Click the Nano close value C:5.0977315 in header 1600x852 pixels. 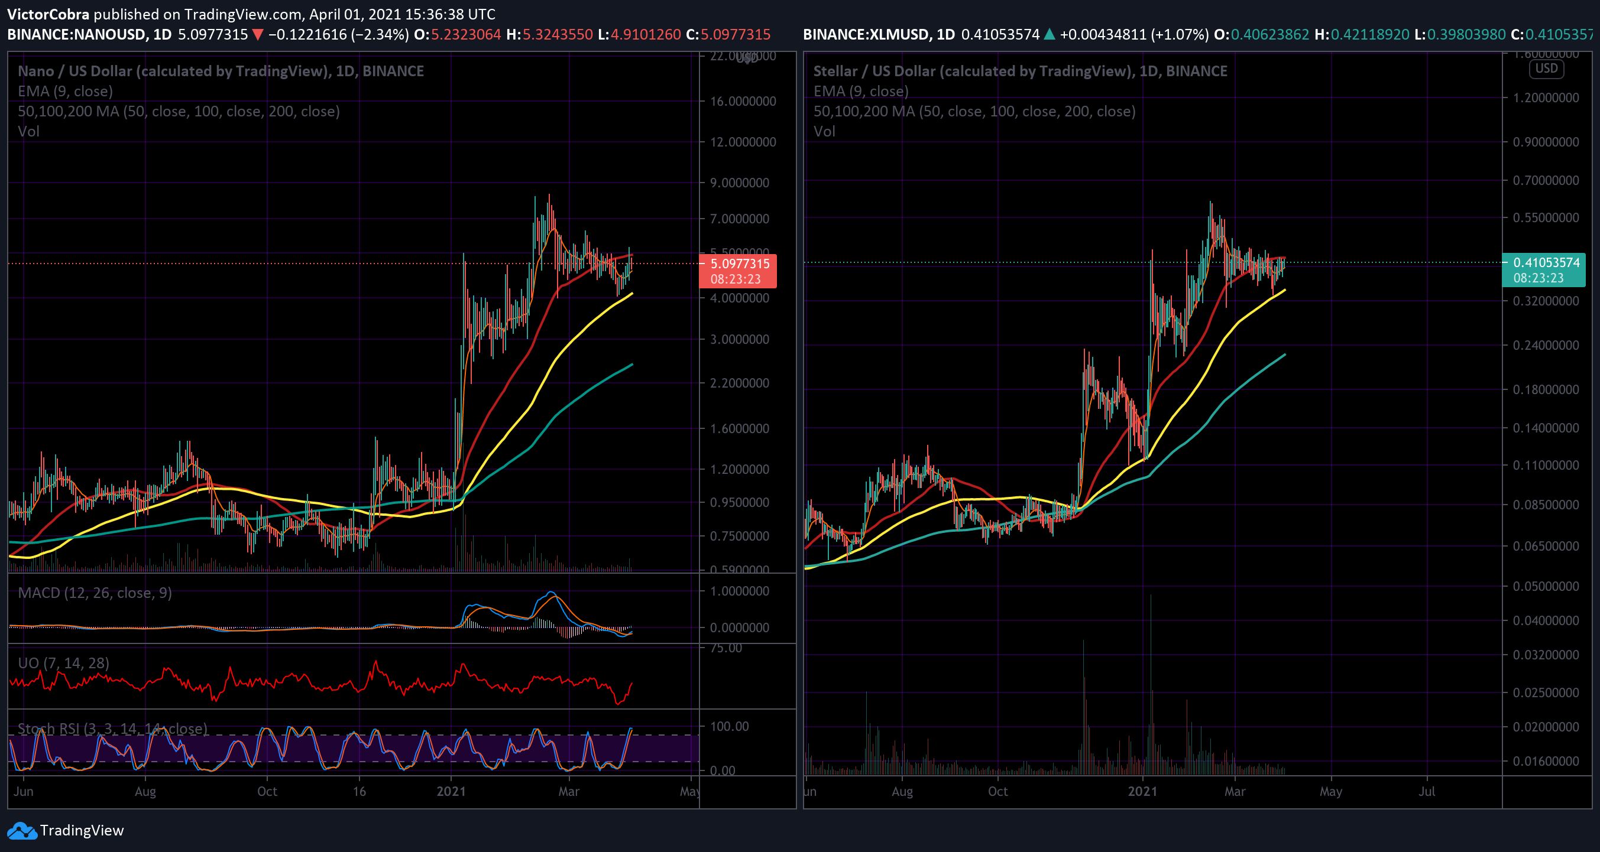point(728,34)
